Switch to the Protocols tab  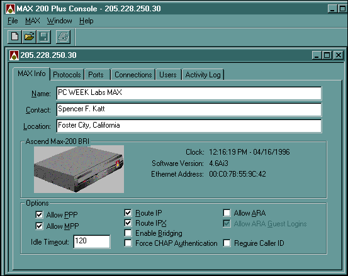point(67,75)
